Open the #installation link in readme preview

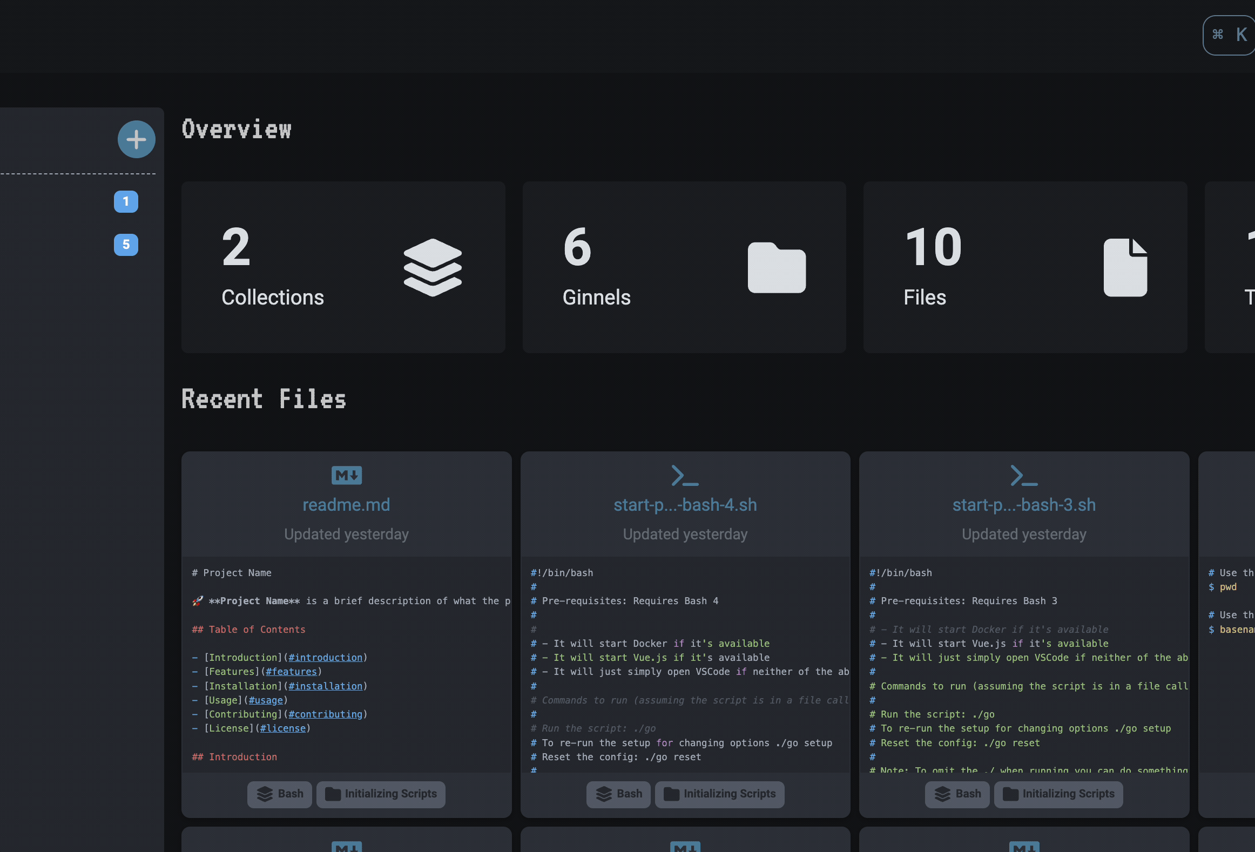pos(326,686)
